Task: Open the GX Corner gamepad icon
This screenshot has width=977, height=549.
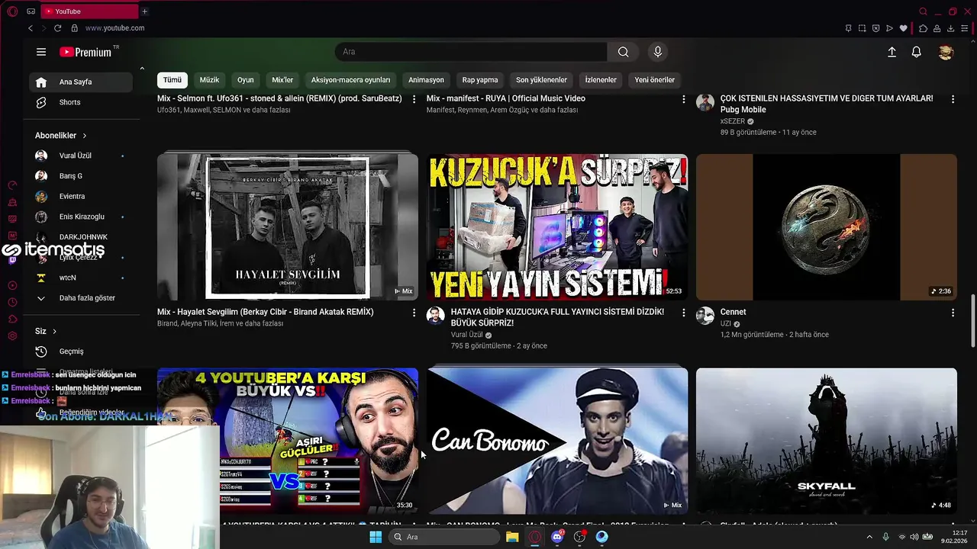Action: click(31, 11)
